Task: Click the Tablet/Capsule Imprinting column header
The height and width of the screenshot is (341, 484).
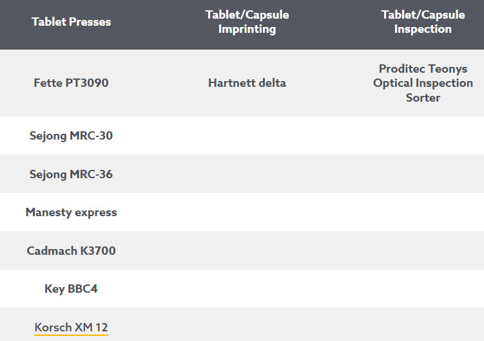Action: pos(247,22)
